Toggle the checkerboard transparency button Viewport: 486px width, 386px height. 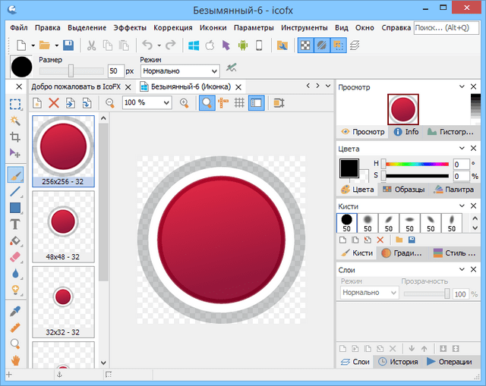305,46
